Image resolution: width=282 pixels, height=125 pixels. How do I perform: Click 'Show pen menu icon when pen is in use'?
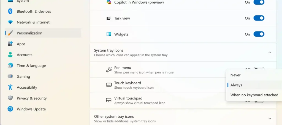(144, 72)
